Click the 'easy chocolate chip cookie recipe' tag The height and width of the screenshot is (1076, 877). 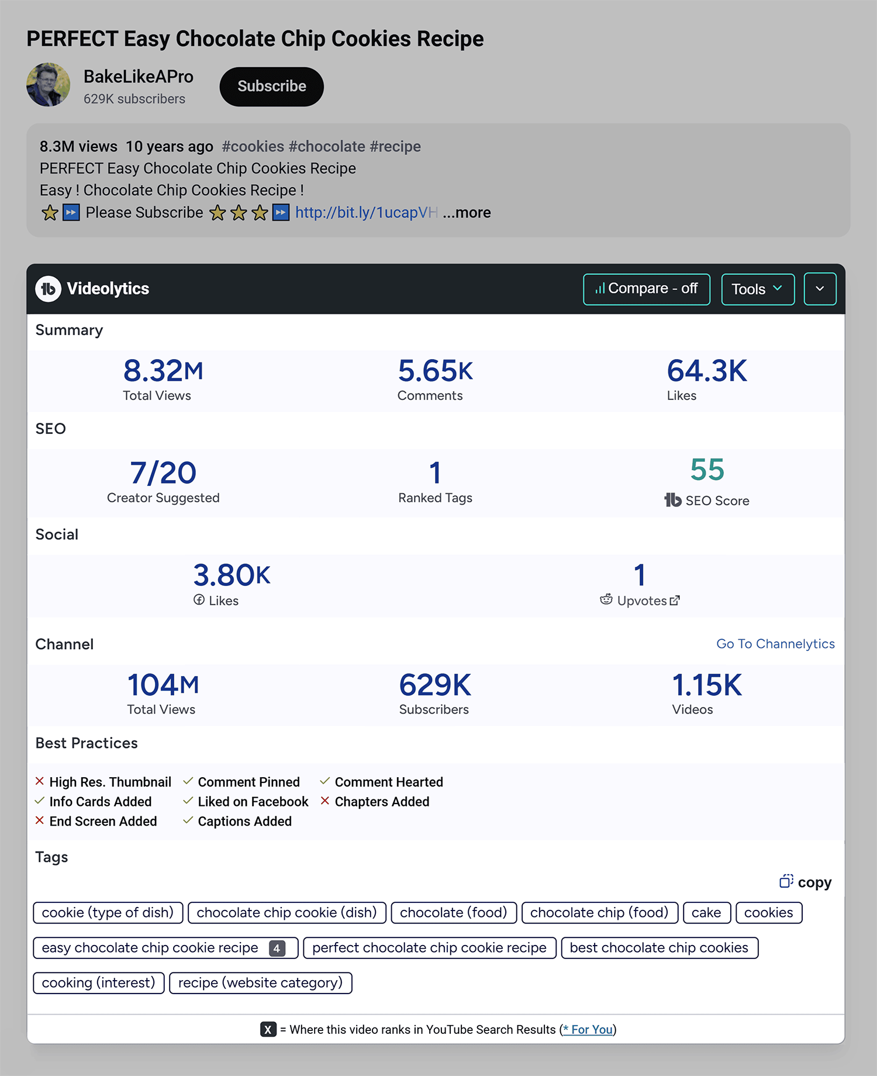[x=165, y=948]
